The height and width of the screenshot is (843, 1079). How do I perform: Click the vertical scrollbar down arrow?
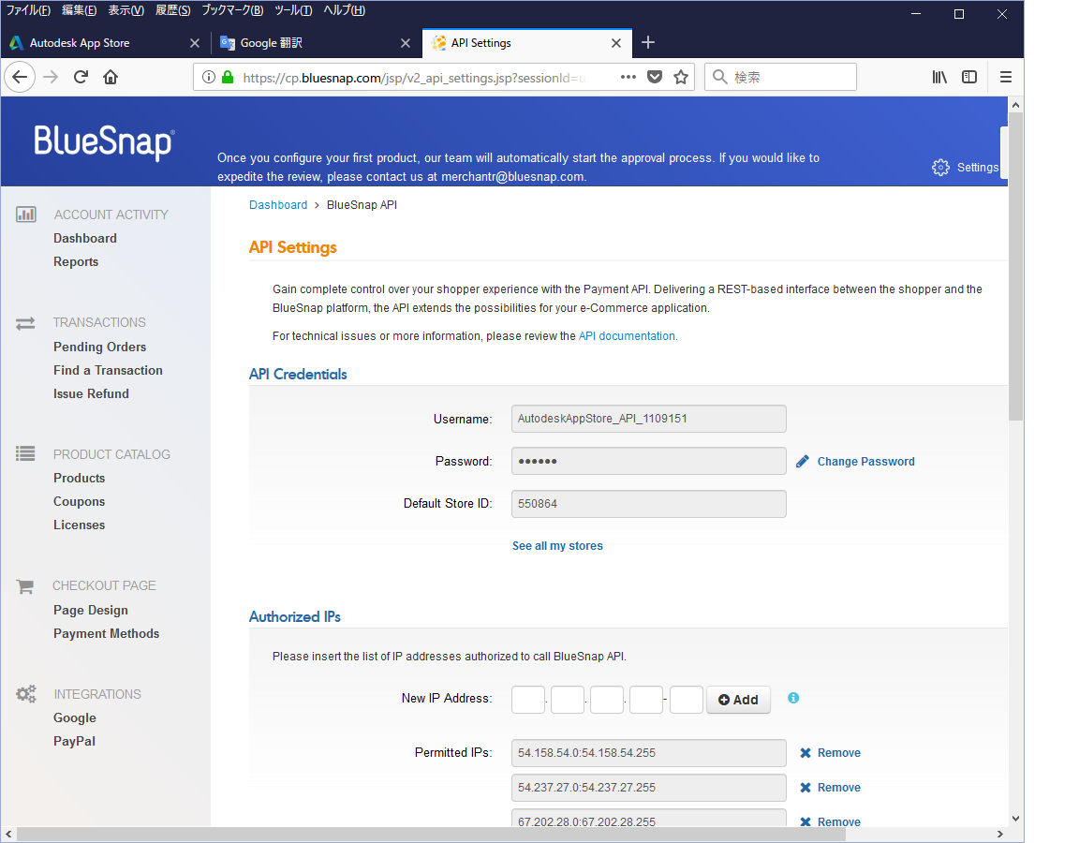tap(1015, 819)
